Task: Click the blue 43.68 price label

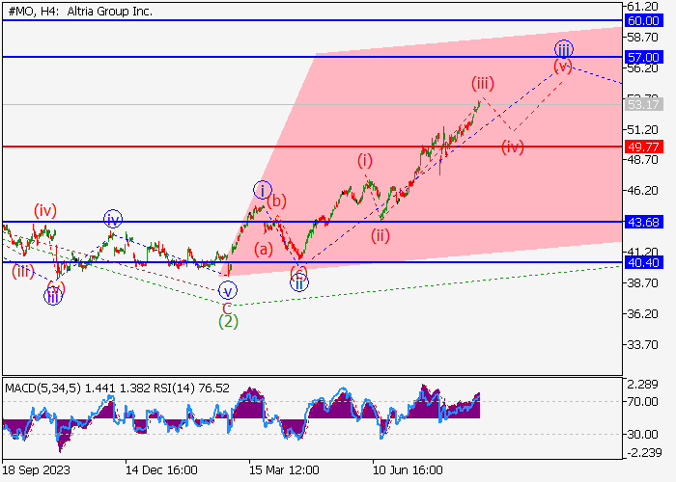Action: click(643, 223)
